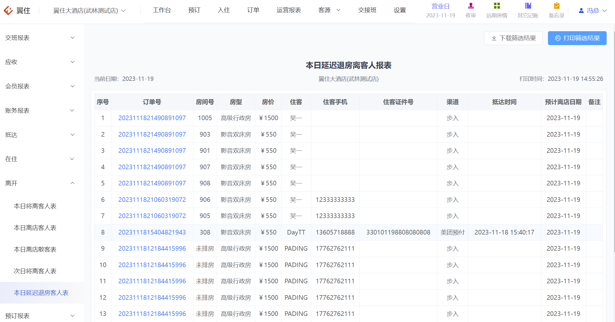Viewport: 615px width, 322px height.
Task: Open order link in row 9
Action: 152,249
